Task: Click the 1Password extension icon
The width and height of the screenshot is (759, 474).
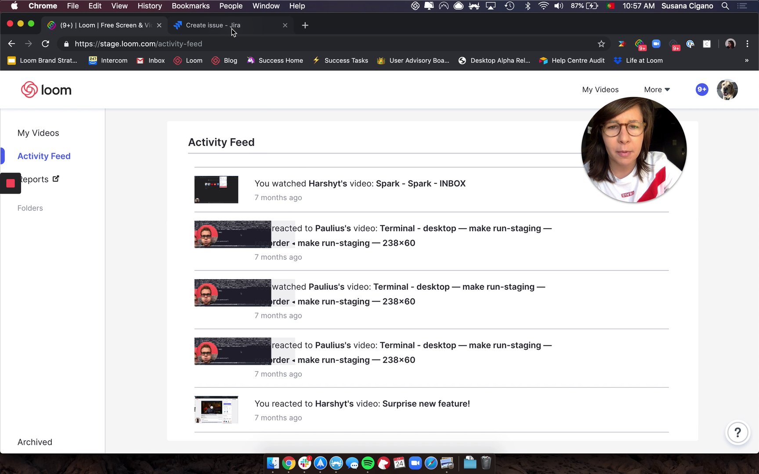Action: [x=690, y=44]
